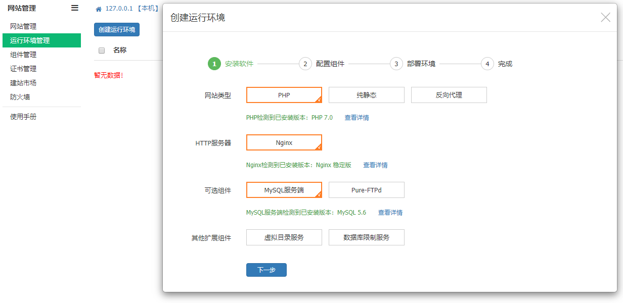
Task: Enable the Pure-FTPd optional component
Action: 367,190
